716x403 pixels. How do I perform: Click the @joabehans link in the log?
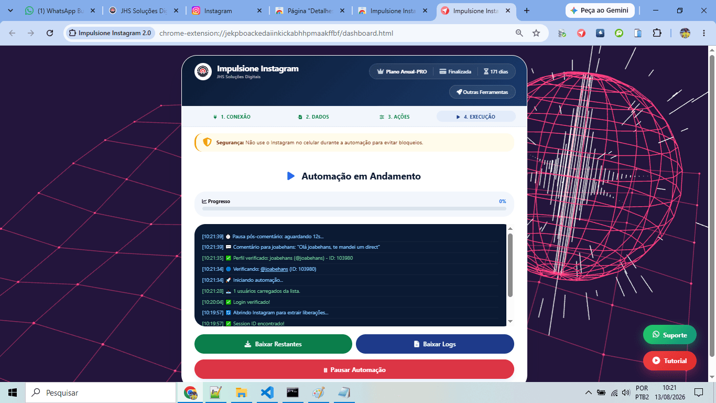274,269
